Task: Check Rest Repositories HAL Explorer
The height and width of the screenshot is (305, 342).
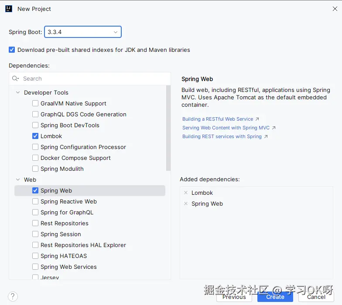Action: point(35,245)
